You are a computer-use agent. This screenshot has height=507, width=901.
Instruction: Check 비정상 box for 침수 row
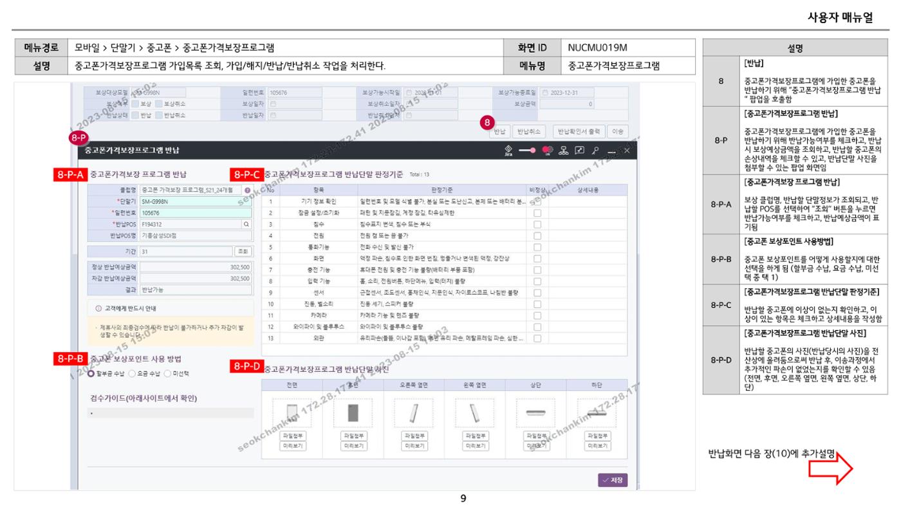click(537, 225)
